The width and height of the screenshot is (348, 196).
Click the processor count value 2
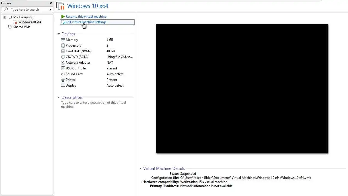[107, 45]
